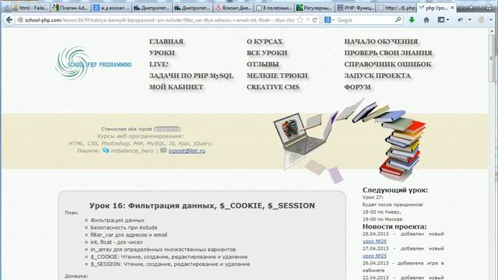Click the Google search engine icon
498x280 pixels.
327,20
